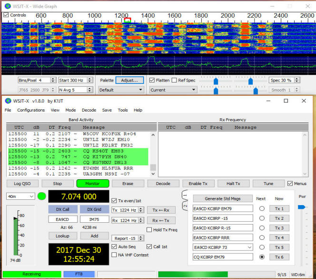Toggle the green Monitor button
This screenshot has width=316, height=279.
click(x=93, y=184)
